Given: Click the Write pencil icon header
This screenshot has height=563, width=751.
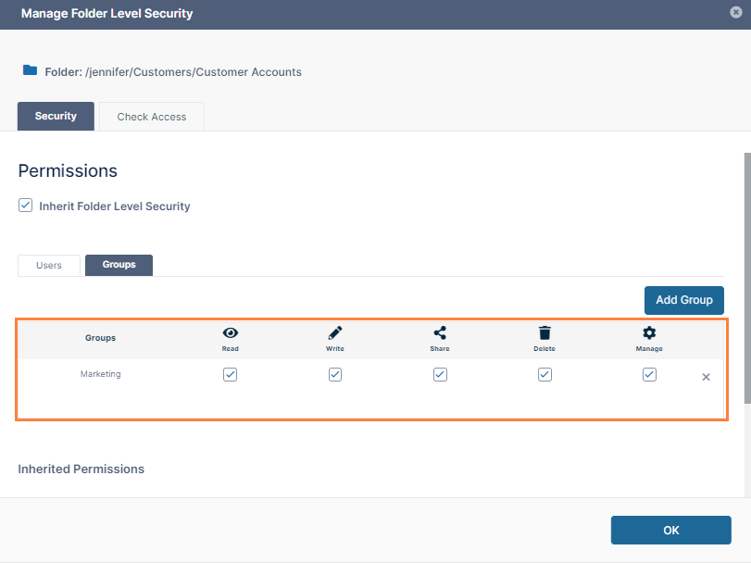Looking at the screenshot, I should [x=335, y=333].
